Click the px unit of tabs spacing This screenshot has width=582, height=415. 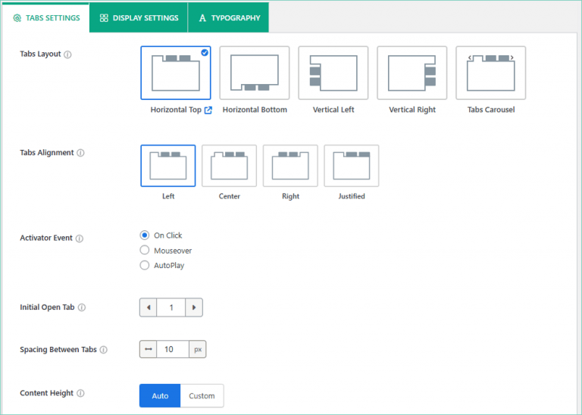(x=198, y=349)
